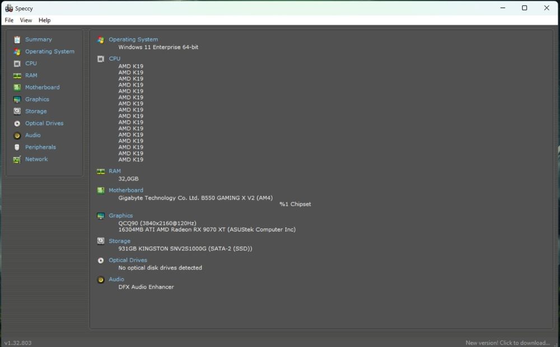This screenshot has width=560, height=347.
Task: Click the monitor icon beside Graphics heading in summary
Action: [x=101, y=216]
